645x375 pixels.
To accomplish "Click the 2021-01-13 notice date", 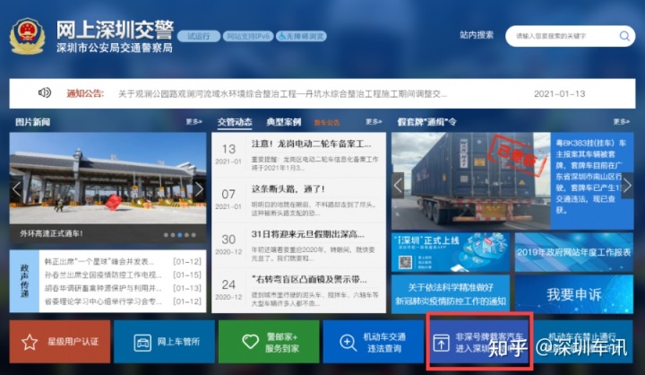I will coord(559,94).
